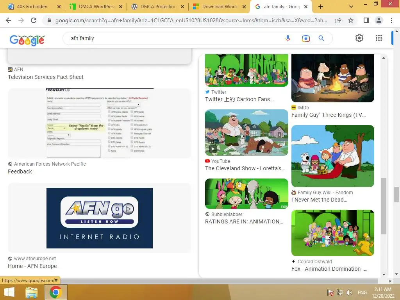Screen dimensions: 400x300
Task: Open the taskbar clock and date
Action: click(383, 293)
